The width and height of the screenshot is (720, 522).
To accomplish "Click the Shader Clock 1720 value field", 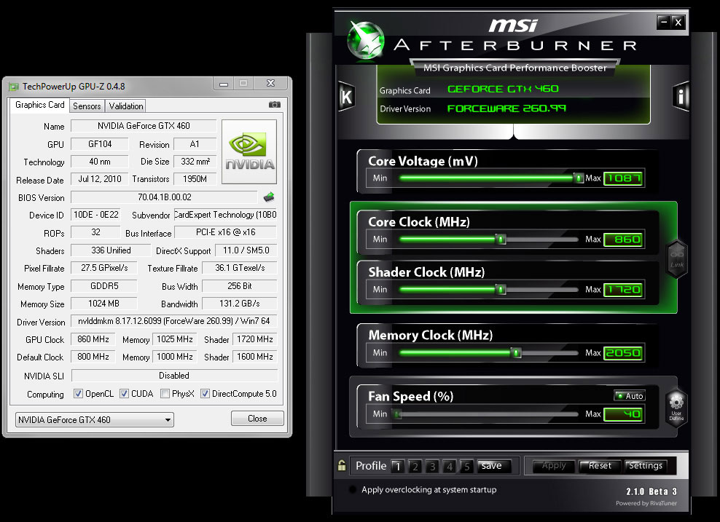I will pyautogui.click(x=623, y=290).
